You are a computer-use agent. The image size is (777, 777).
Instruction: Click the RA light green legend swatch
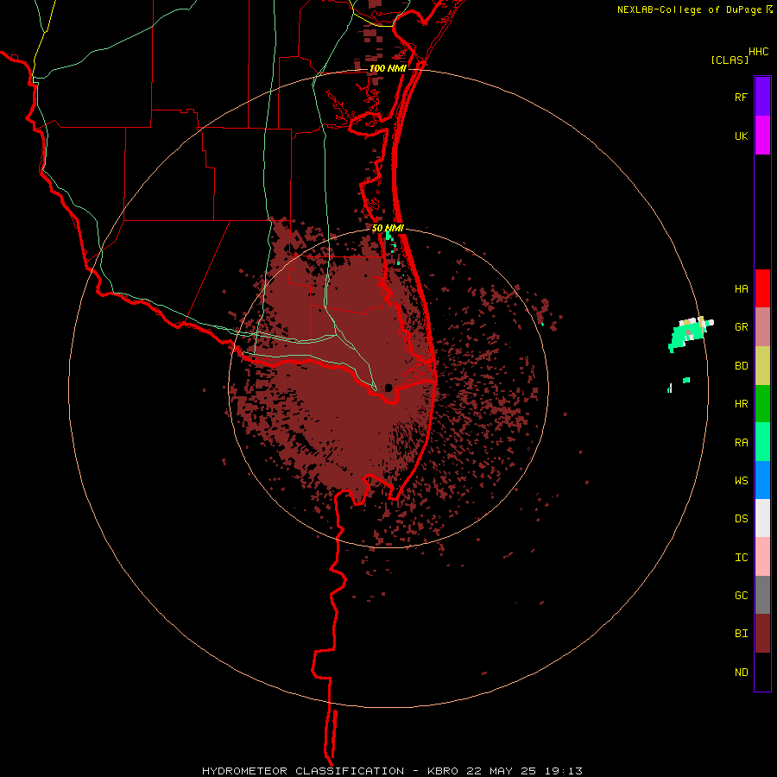tap(762, 442)
